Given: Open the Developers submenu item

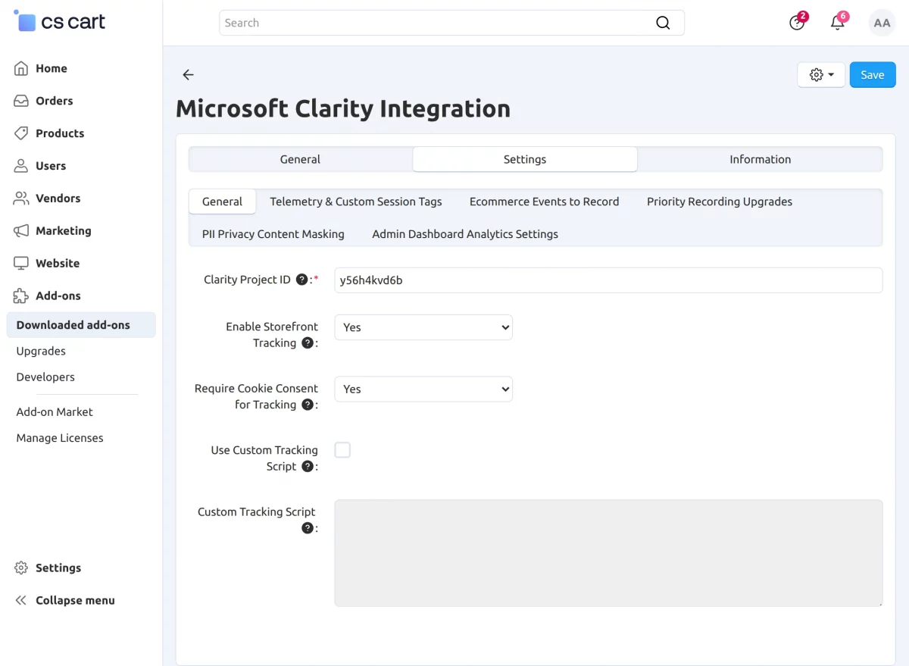Looking at the screenshot, I should 45,377.
